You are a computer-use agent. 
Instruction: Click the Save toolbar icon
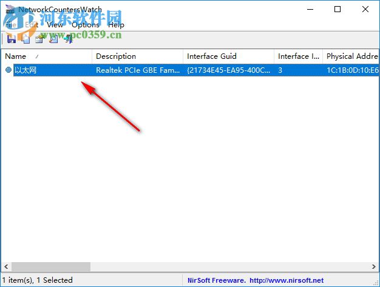pyautogui.click(x=12, y=39)
